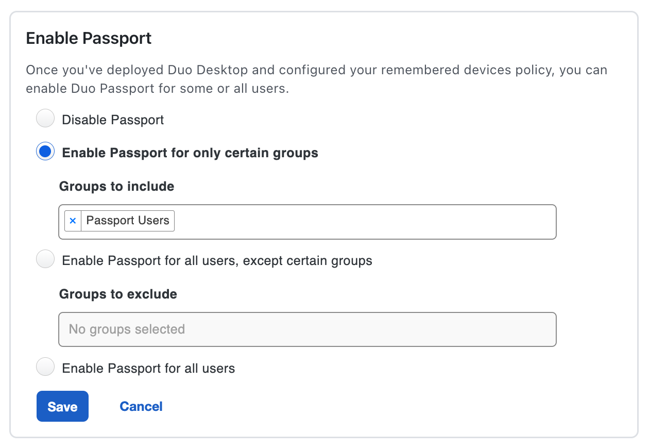
Task: Click the No groups selected placeholder text
Action: [127, 329]
